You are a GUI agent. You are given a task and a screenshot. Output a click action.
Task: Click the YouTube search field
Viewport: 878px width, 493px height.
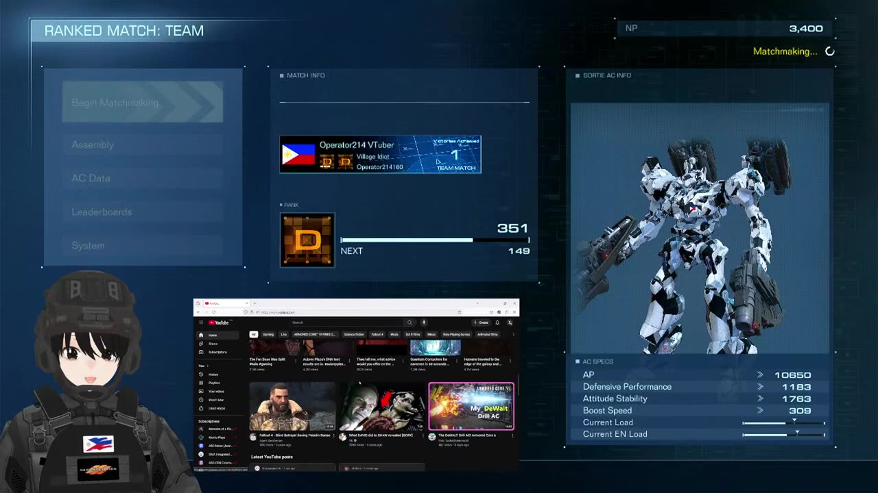(346, 323)
